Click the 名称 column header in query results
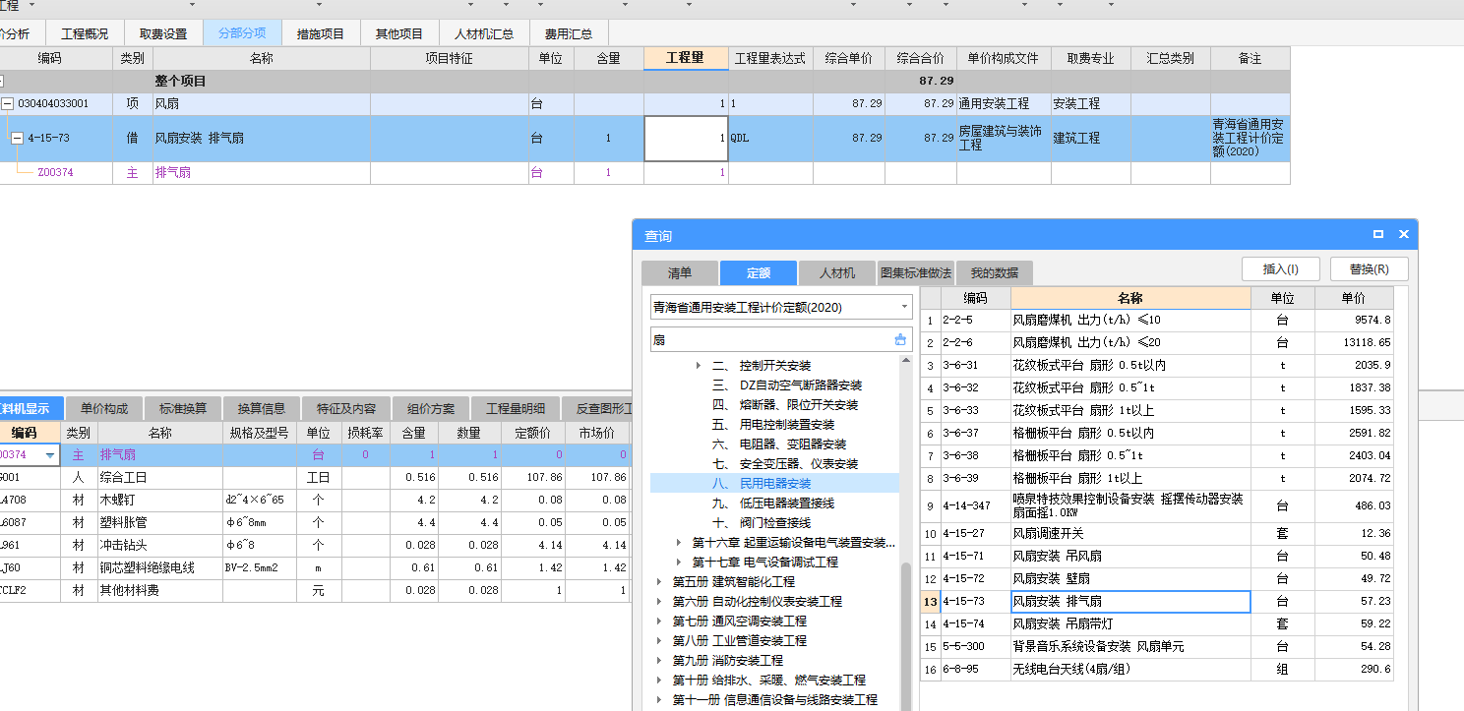 pos(1130,298)
